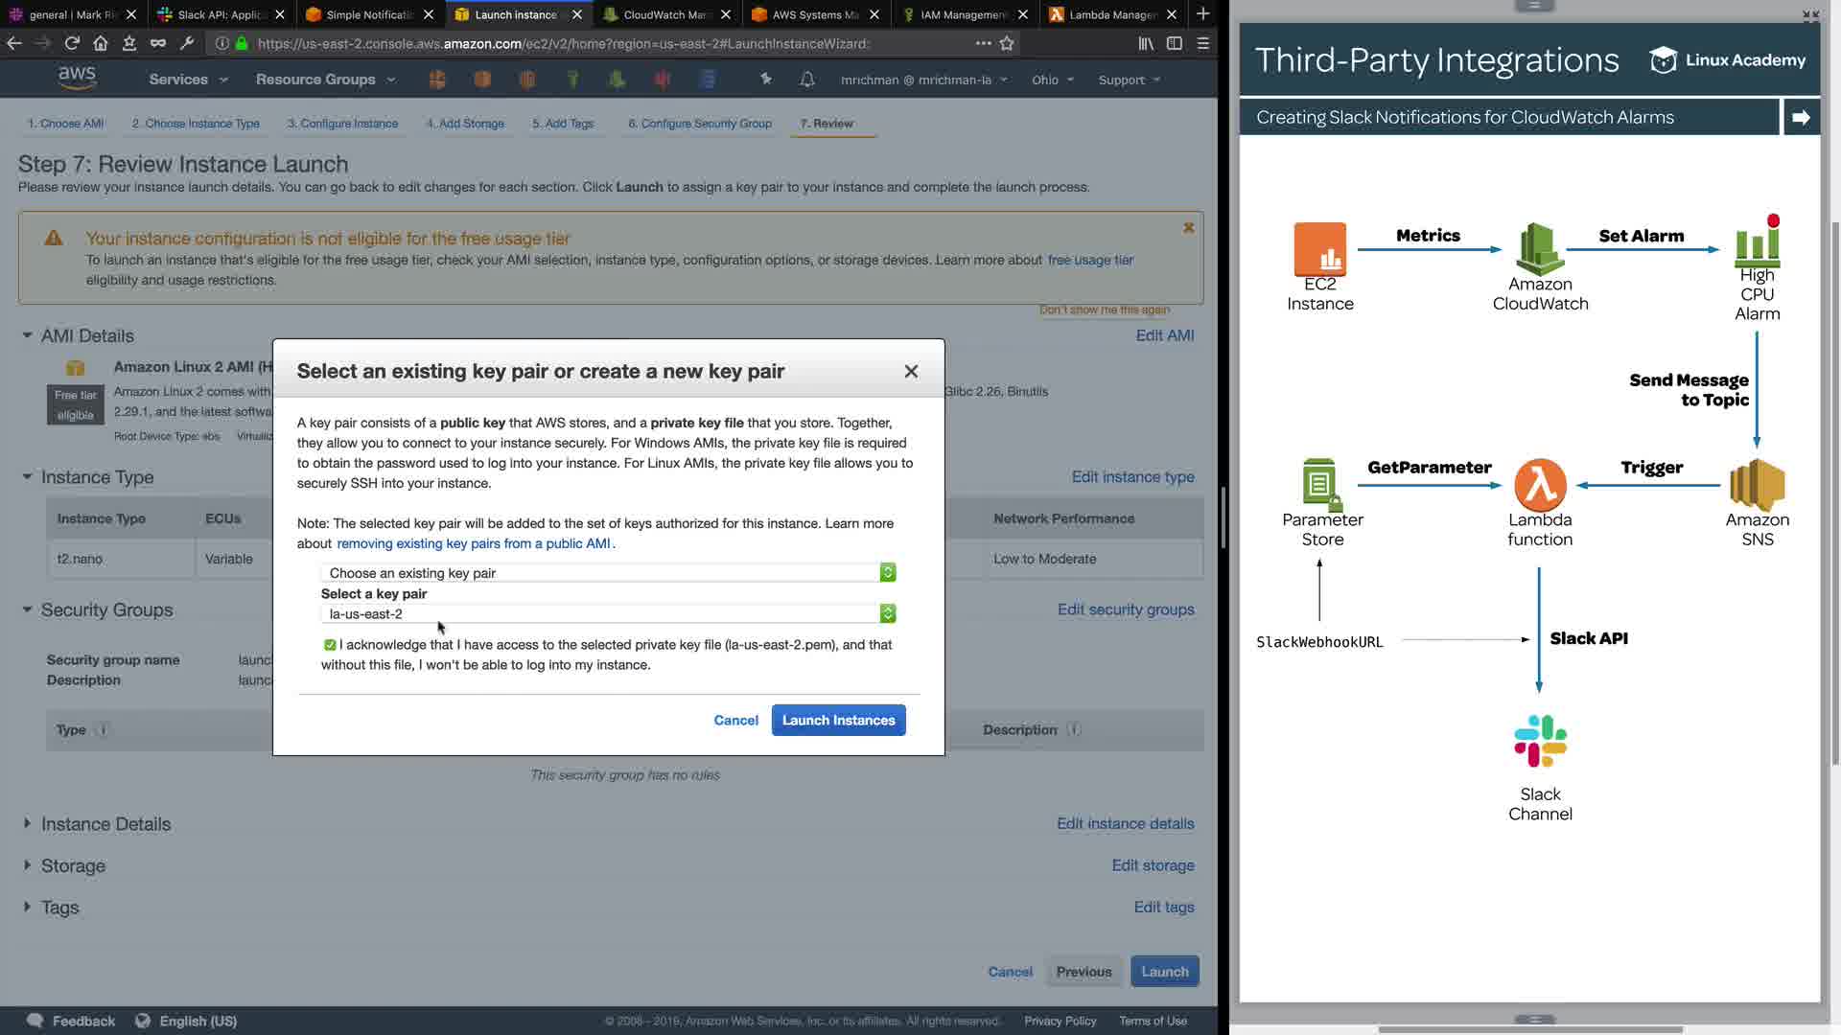
Task: Click the AWS logo home icon
Action: point(77,79)
